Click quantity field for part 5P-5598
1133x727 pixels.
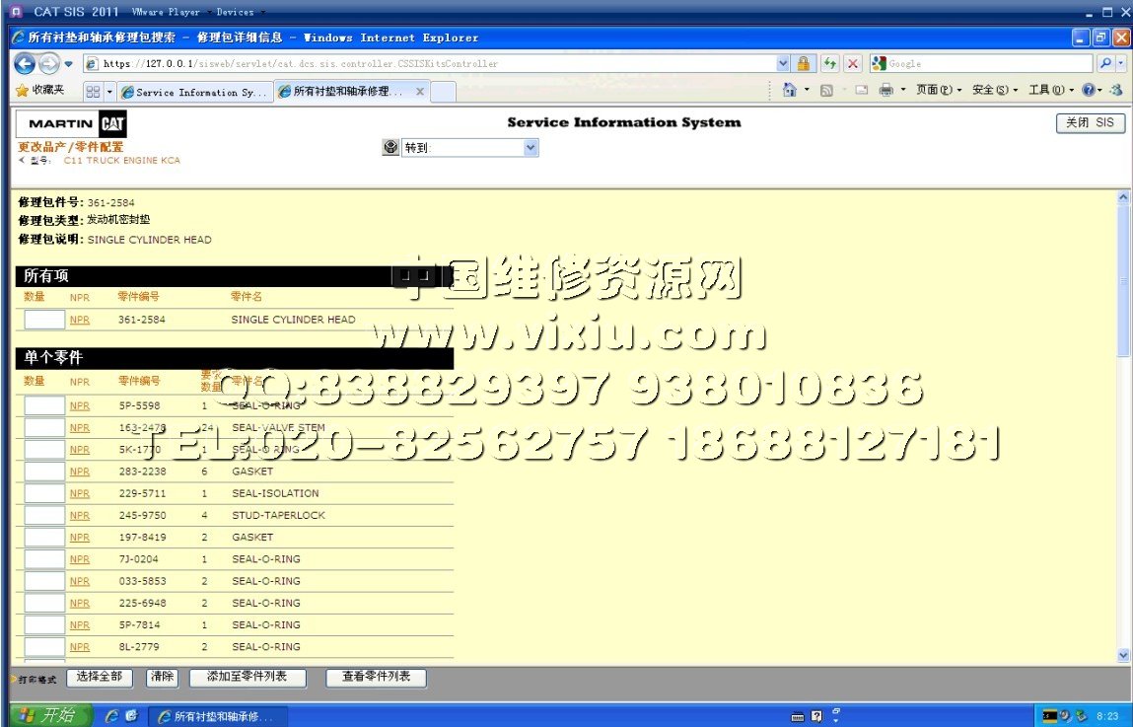click(44, 405)
